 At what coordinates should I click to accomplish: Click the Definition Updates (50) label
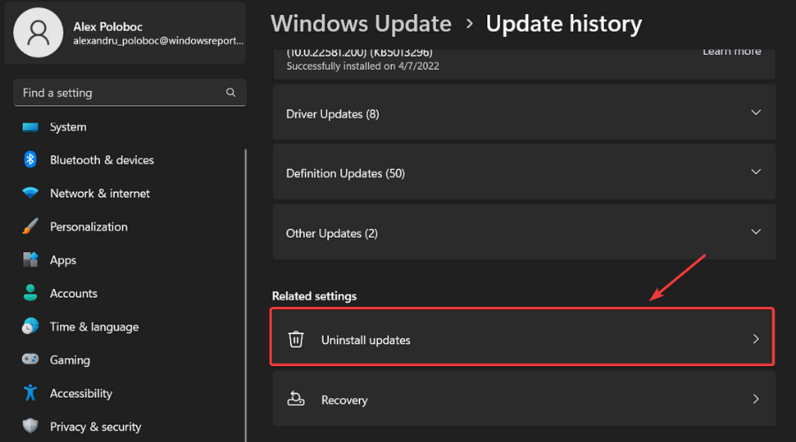click(345, 173)
